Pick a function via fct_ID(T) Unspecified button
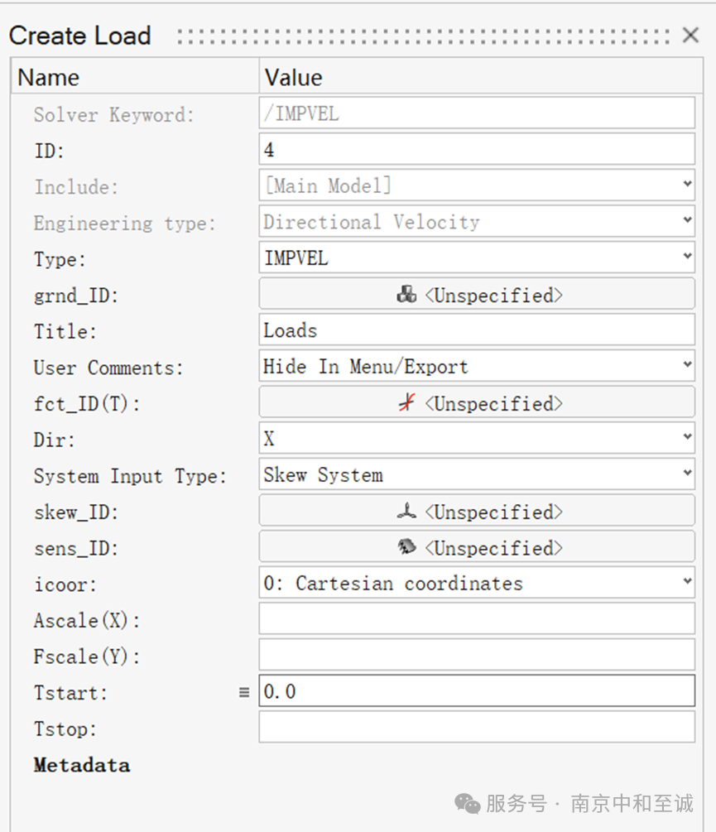The height and width of the screenshot is (832, 716). (x=477, y=402)
